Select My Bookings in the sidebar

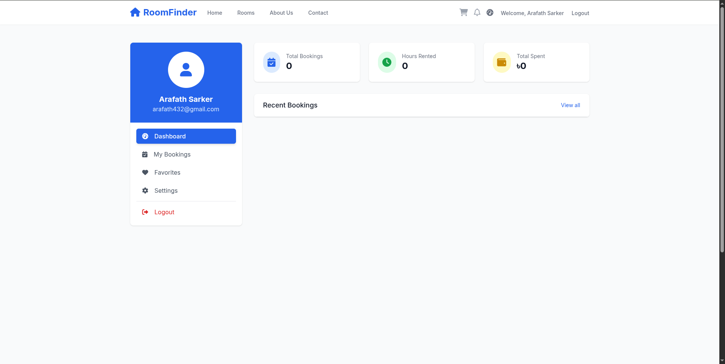click(x=172, y=154)
